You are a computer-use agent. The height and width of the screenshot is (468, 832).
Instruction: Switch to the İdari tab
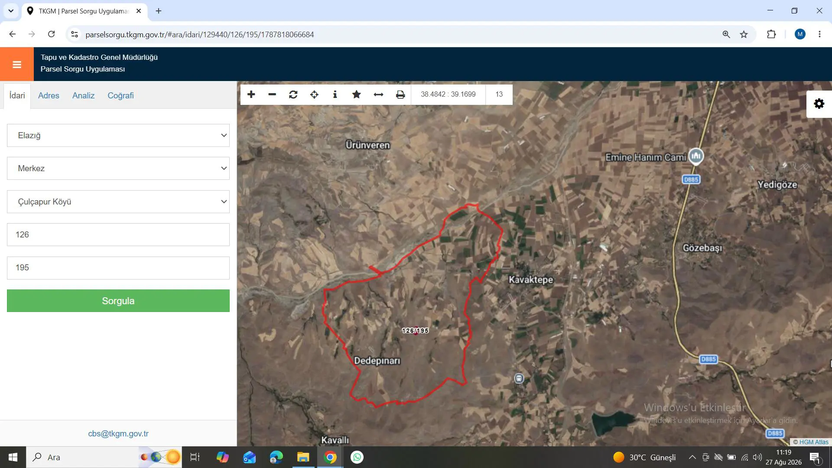coord(17,95)
